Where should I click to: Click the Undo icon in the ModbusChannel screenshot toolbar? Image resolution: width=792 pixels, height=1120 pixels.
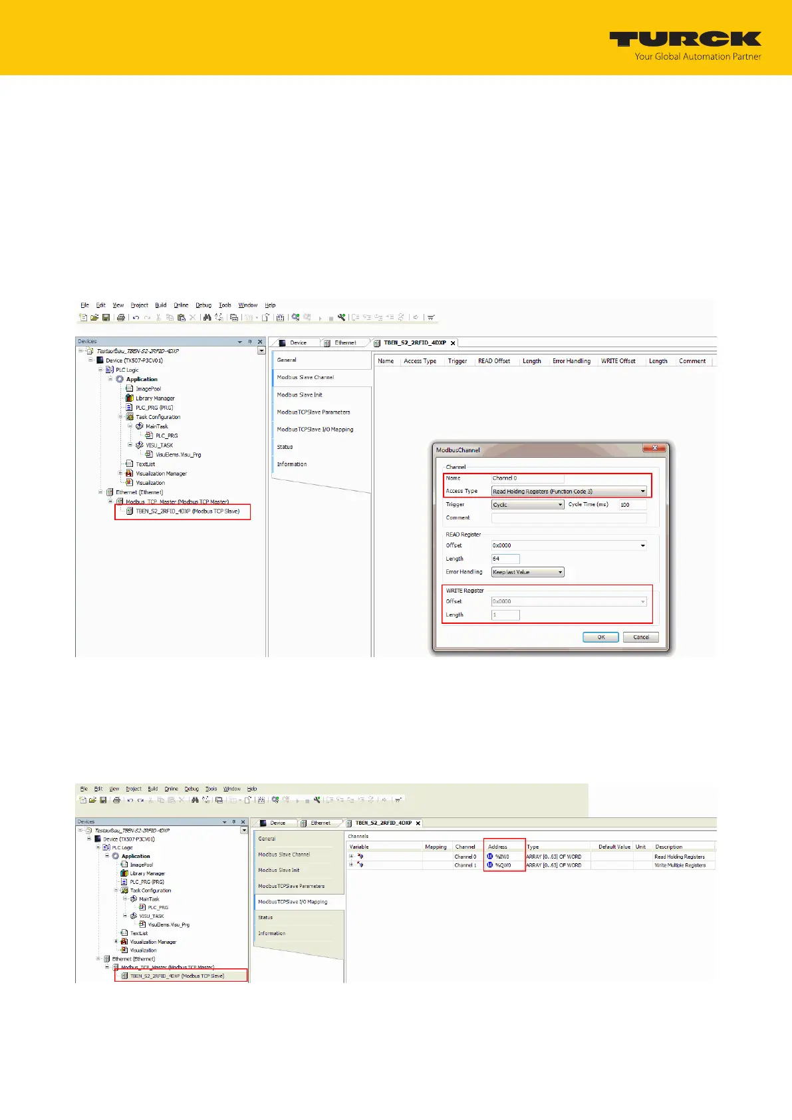pyautogui.click(x=136, y=318)
